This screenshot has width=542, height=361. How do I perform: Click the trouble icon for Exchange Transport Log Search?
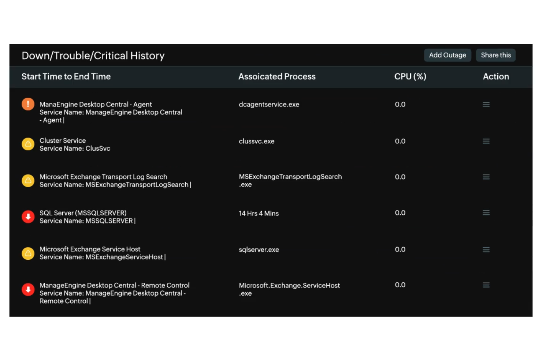tap(28, 181)
